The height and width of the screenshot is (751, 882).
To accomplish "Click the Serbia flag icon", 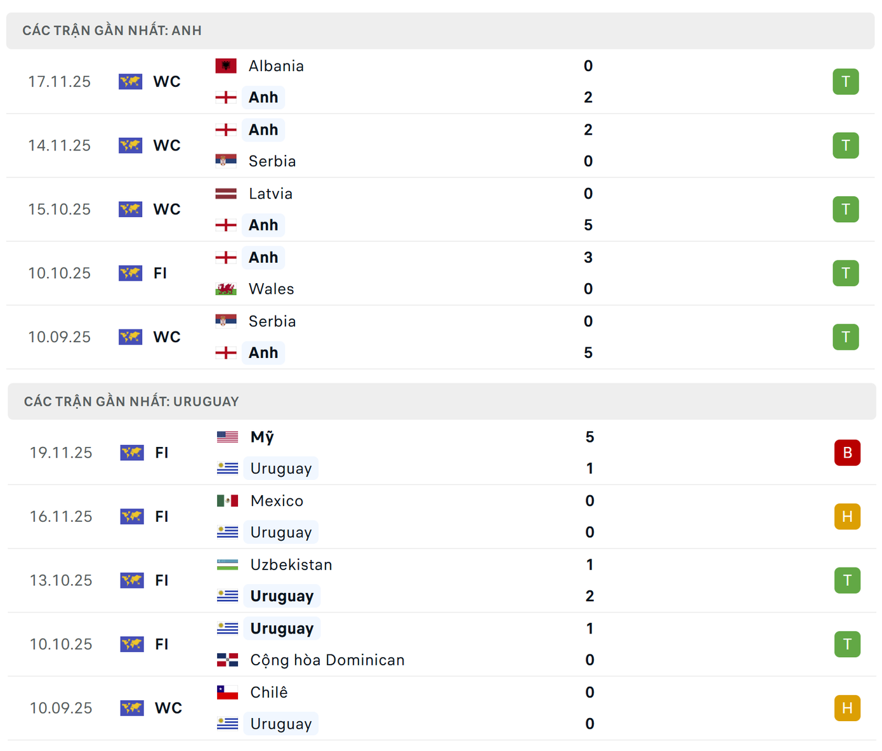I will [226, 161].
